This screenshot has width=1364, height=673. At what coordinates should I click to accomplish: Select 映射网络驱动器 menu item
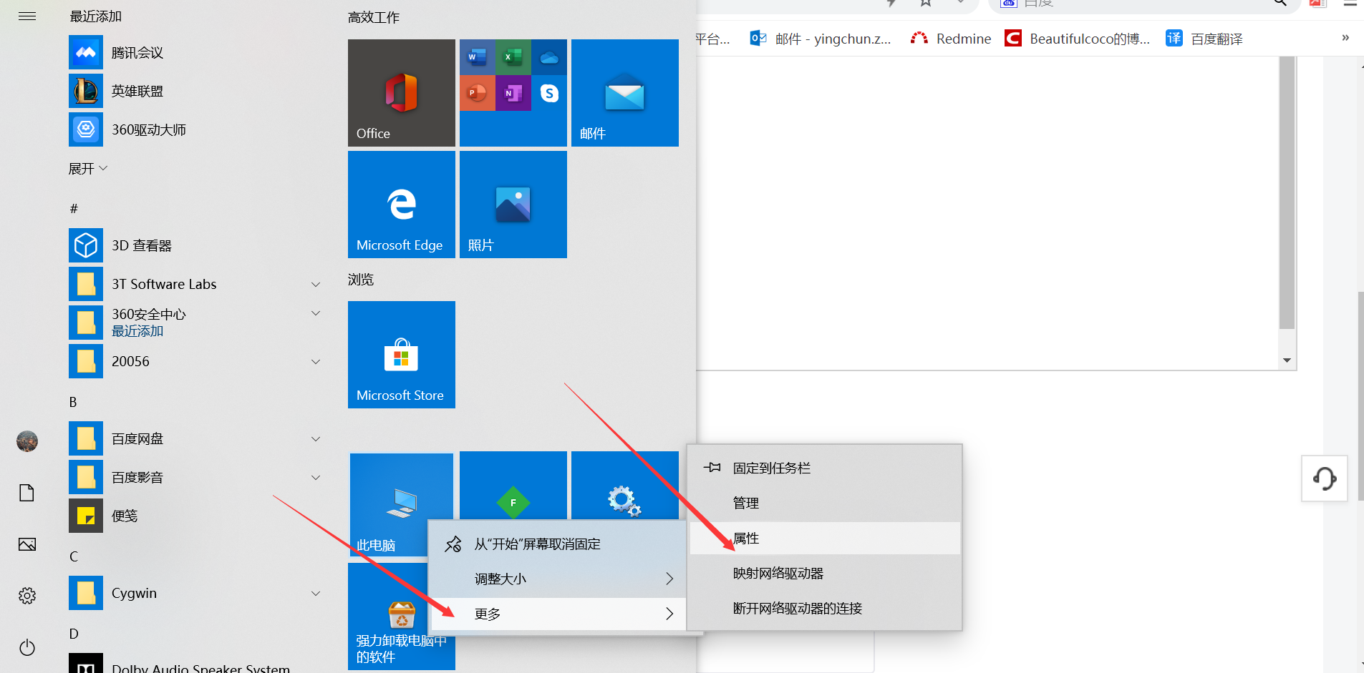pos(825,573)
